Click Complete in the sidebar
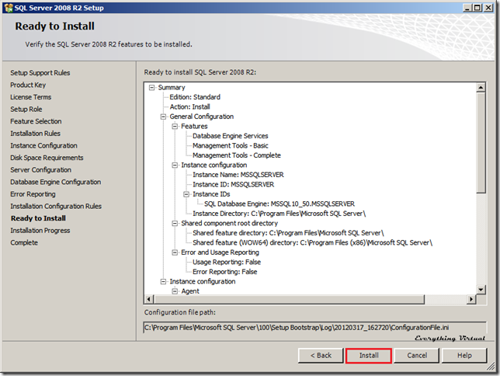Viewport: 500px width, 376px height. (24, 242)
